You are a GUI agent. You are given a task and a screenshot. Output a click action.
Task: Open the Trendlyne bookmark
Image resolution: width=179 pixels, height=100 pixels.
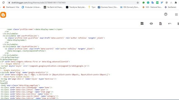(x=76, y=7)
